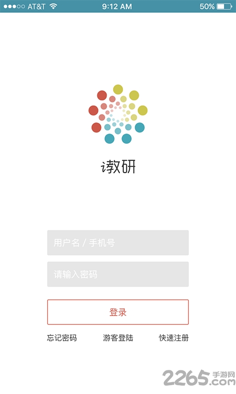
Task: Click the 2265 手游网 watermark logo
Action: tap(199, 377)
